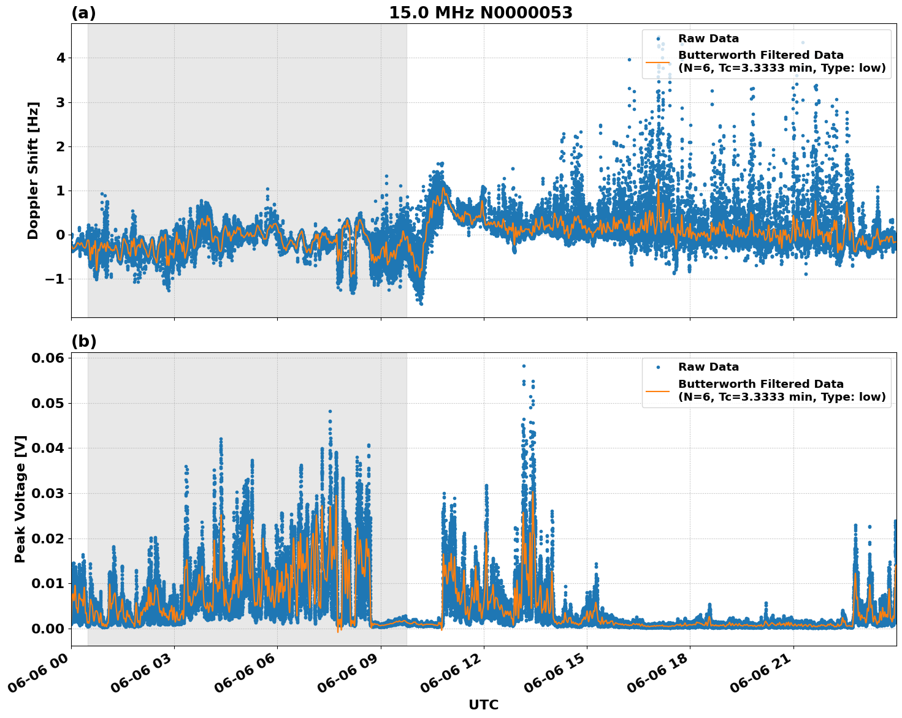This screenshot has width=902, height=718.
Task: Toggle the Raw Data legend entry in panel (a)
Action: pos(708,37)
